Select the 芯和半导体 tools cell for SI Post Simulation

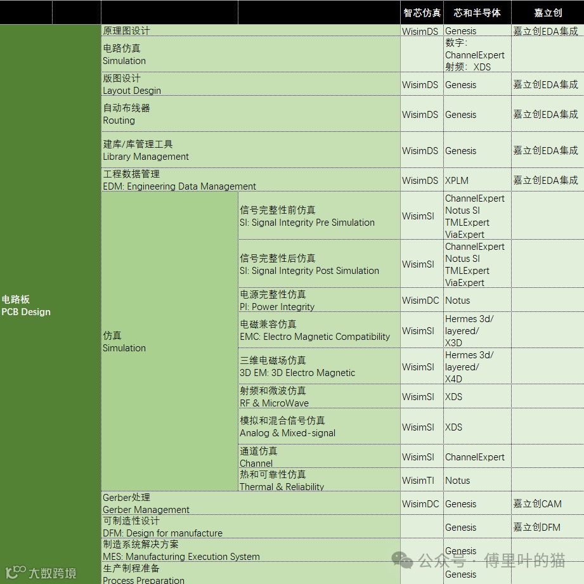(x=477, y=264)
